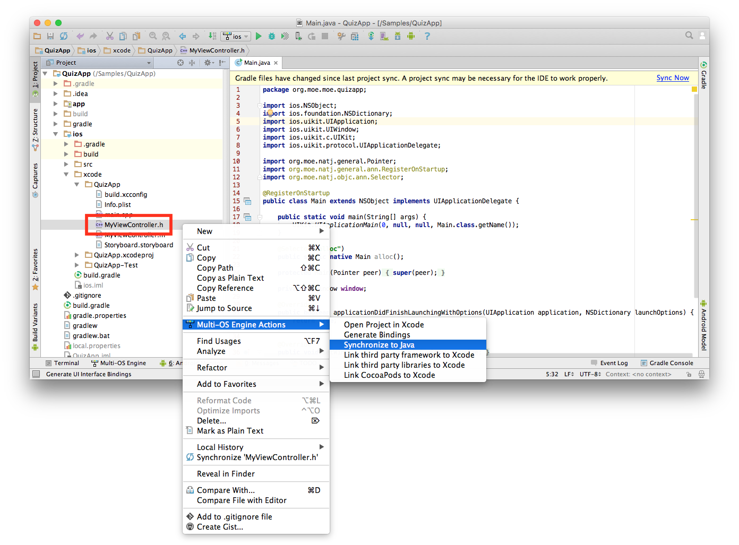Hide the Project tool window

coord(222,63)
